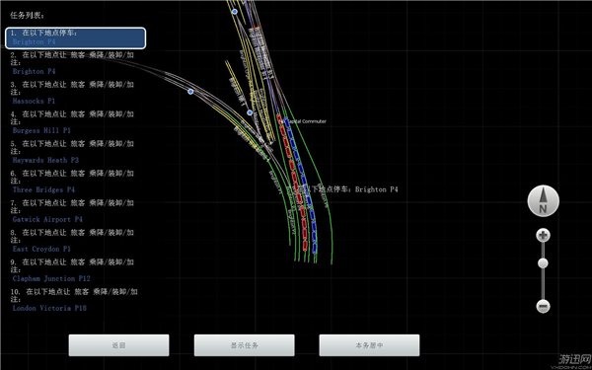Click the 返回 (back) button
This screenshot has width=592, height=370.
point(118,345)
